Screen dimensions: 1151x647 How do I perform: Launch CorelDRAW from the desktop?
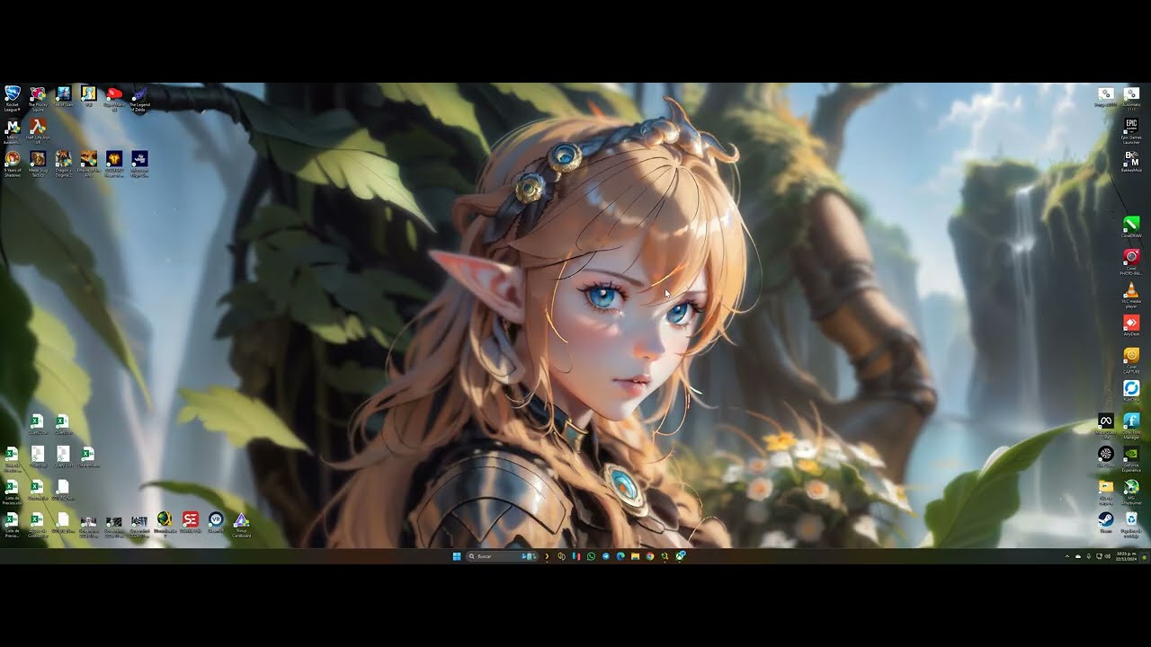(x=1131, y=226)
